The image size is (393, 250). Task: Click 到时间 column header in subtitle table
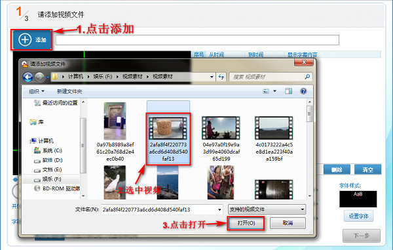[255, 54]
